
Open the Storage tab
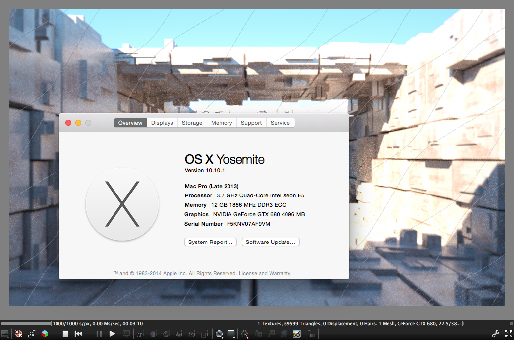click(x=192, y=123)
